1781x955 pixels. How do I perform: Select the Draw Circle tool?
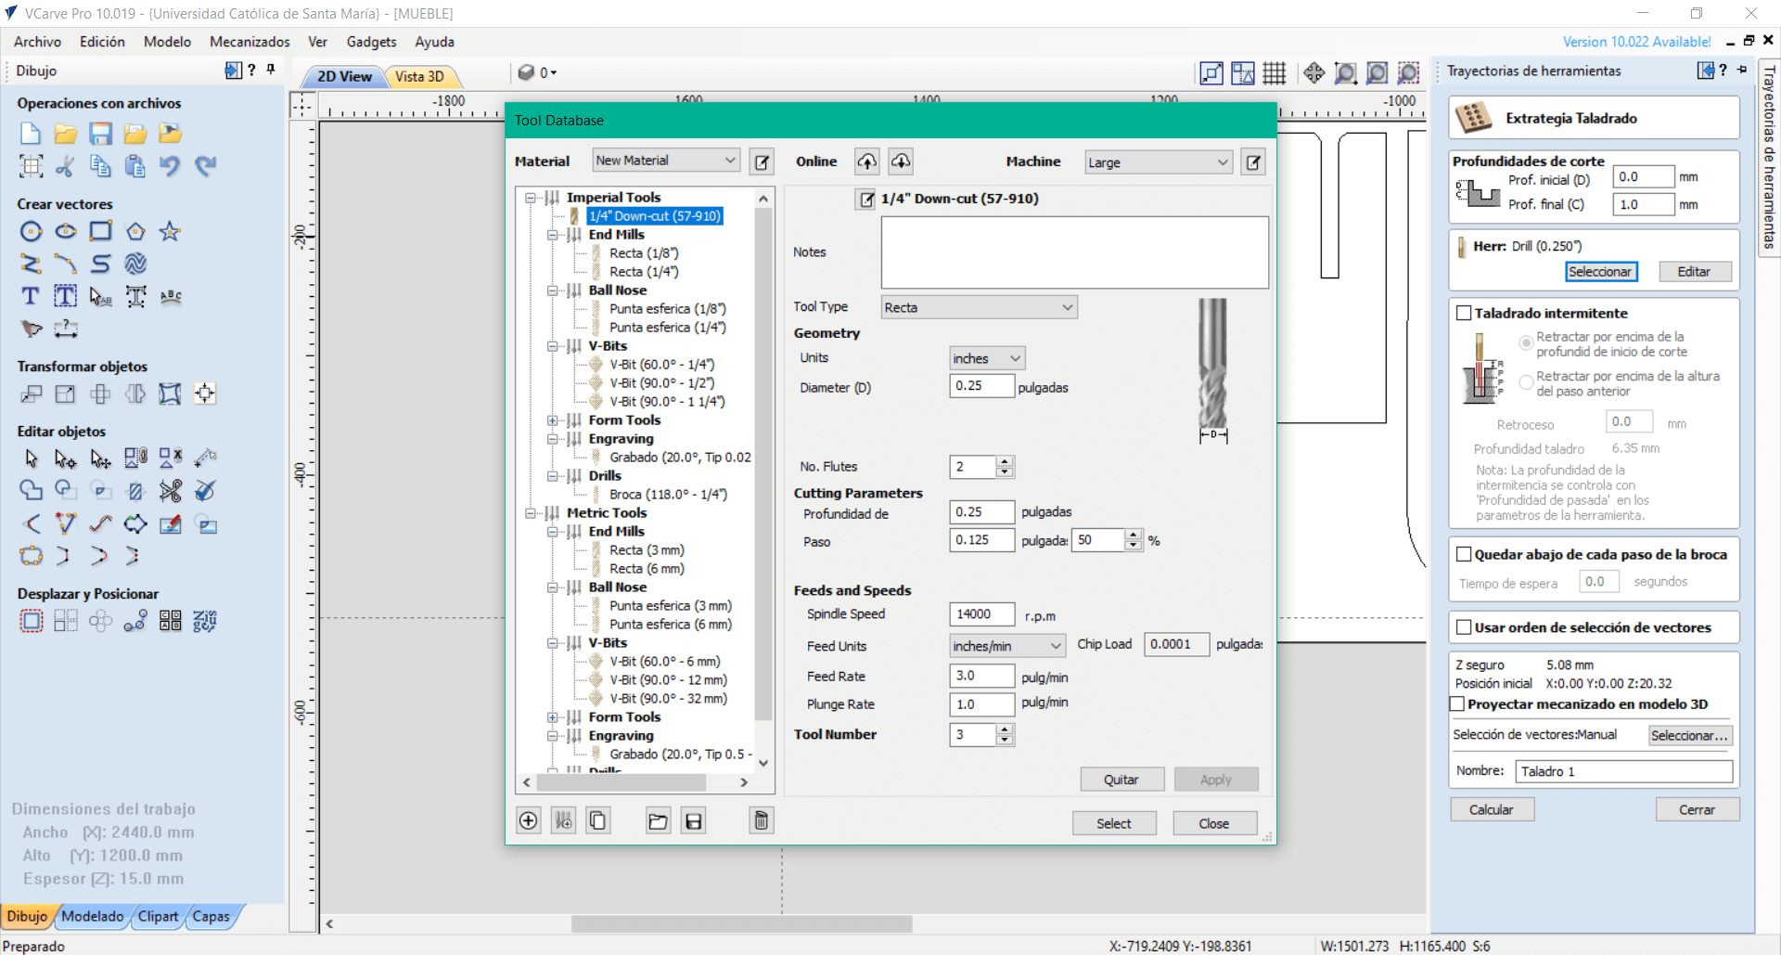pyautogui.click(x=31, y=231)
